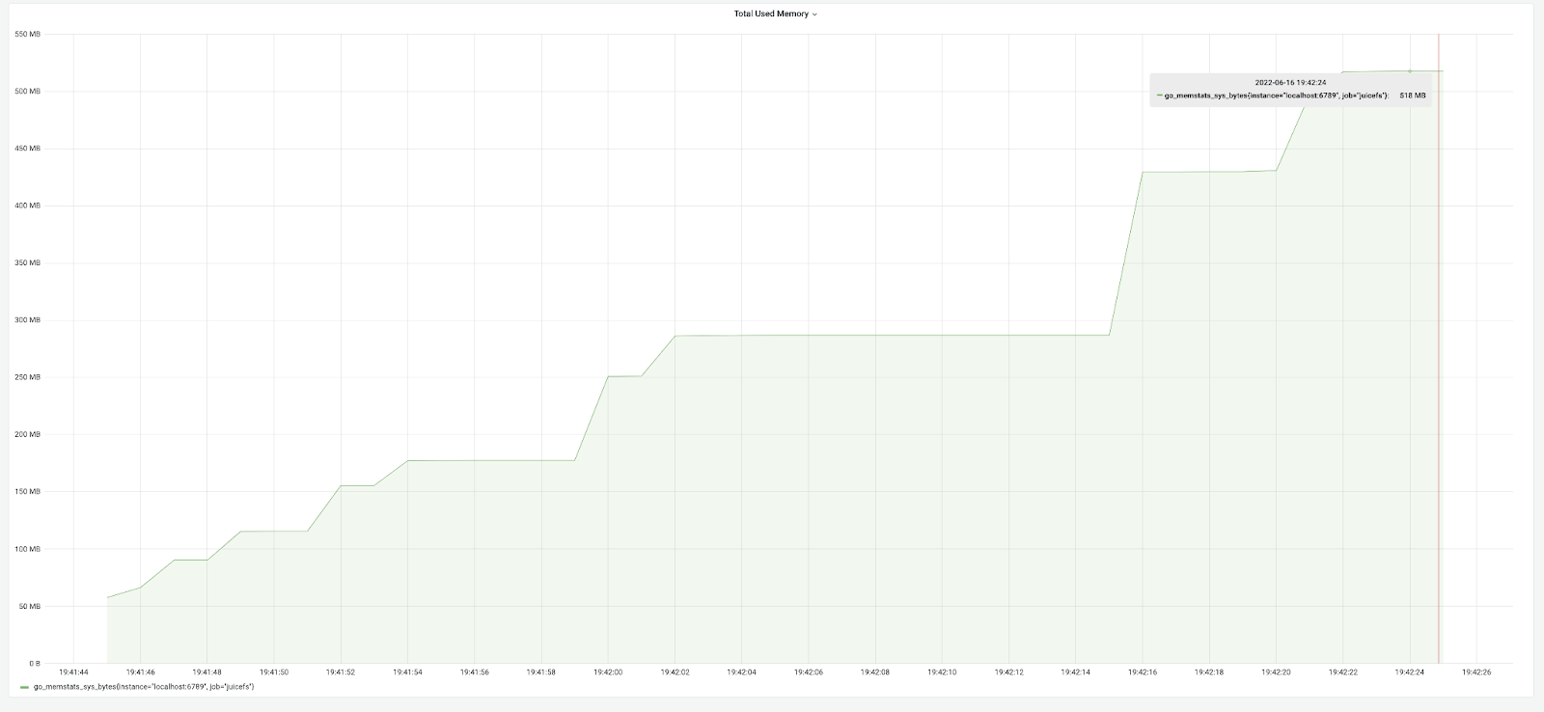This screenshot has width=1544, height=712.
Task: Click the 50 MB y-axis label
Action: [30, 606]
